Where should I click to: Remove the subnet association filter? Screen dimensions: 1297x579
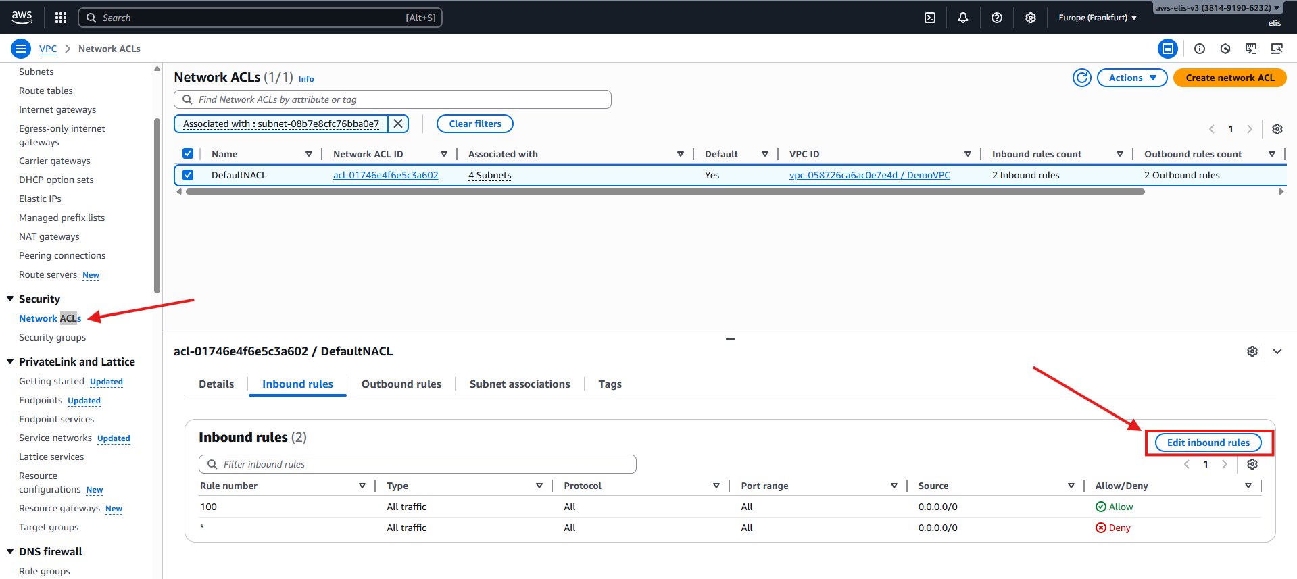tap(398, 124)
